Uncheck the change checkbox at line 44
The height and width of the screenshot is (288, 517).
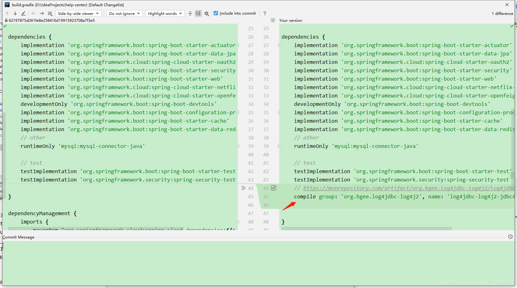pos(273,188)
